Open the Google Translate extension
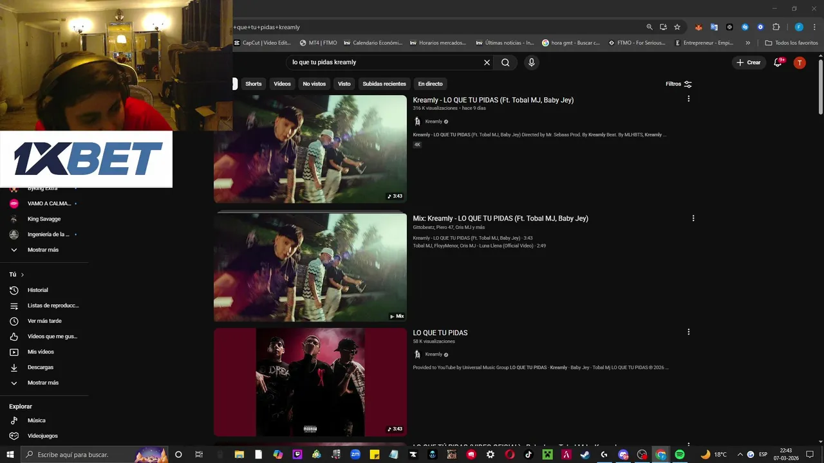 pyautogui.click(x=714, y=27)
